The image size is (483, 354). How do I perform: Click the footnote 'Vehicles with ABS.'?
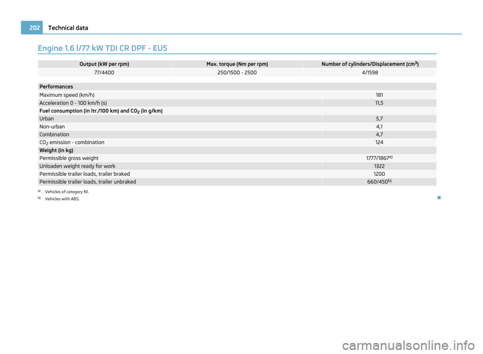tap(62, 199)
